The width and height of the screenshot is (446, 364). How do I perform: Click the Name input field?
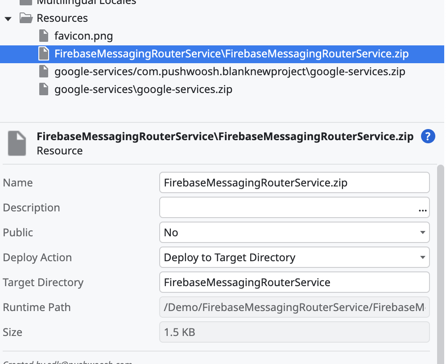(294, 182)
